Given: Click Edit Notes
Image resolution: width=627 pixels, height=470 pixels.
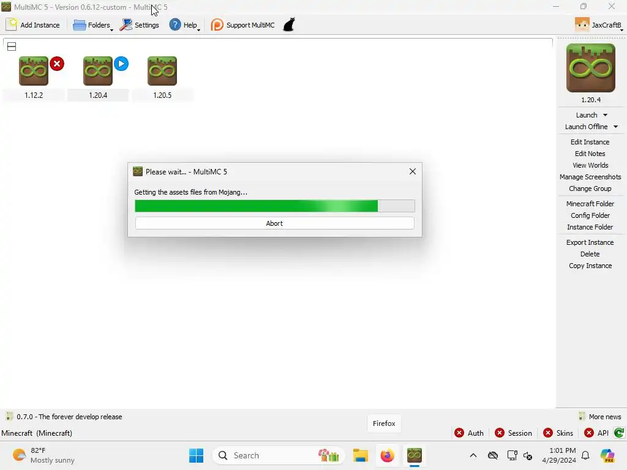Looking at the screenshot, I should pos(590,154).
